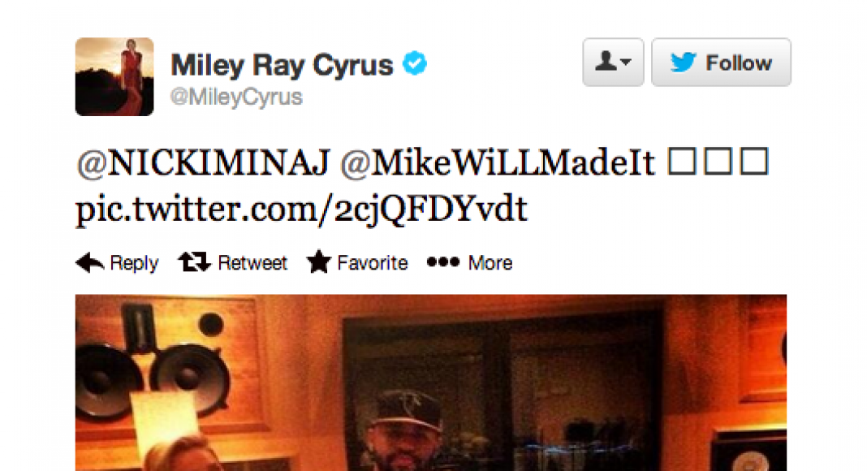Viewport: 867px width, 471px height.
Task: Open the @MikeWiLLMadeIt mention
Action: [498, 163]
